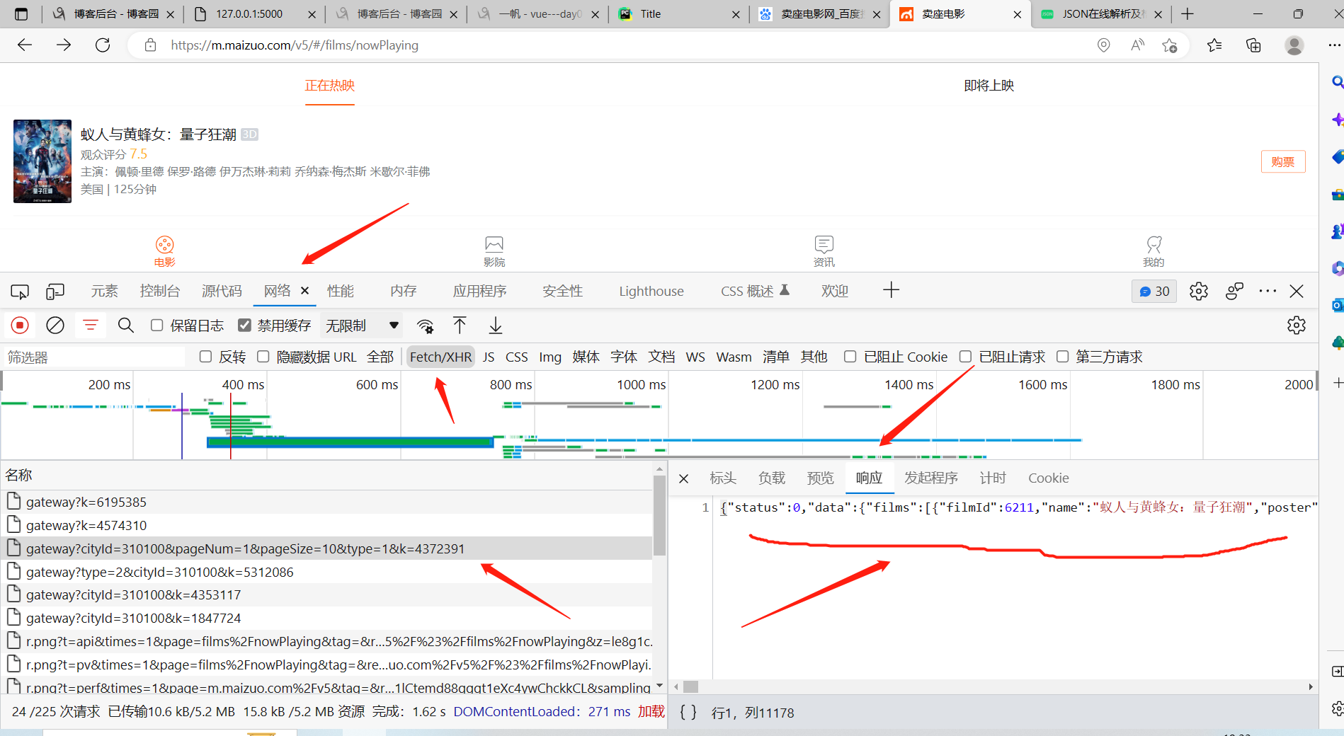Click the record network log button
The image size is (1344, 736).
tap(20, 326)
